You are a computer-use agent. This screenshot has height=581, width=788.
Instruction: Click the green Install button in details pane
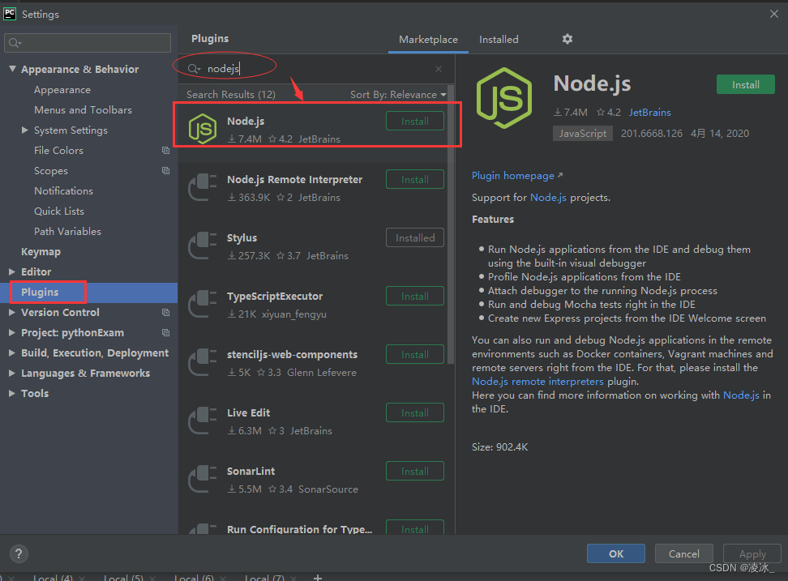pyautogui.click(x=745, y=84)
